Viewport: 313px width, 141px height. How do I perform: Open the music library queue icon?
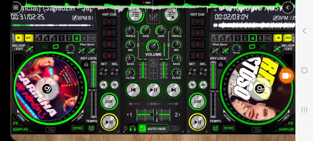click(171, 14)
